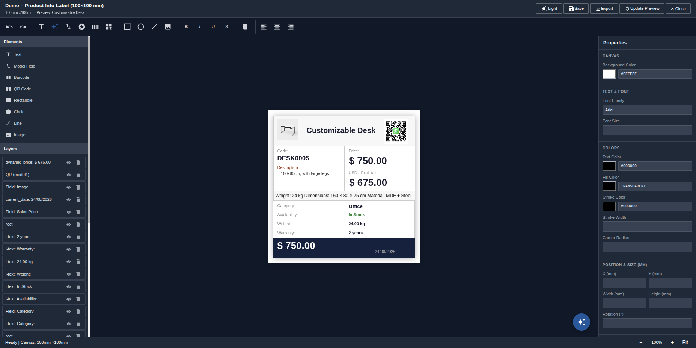The height and width of the screenshot is (348, 696).
Task: Toggle visibility of i-text: 2 years layer
Action: pyautogui.click(x=69, y=237)
